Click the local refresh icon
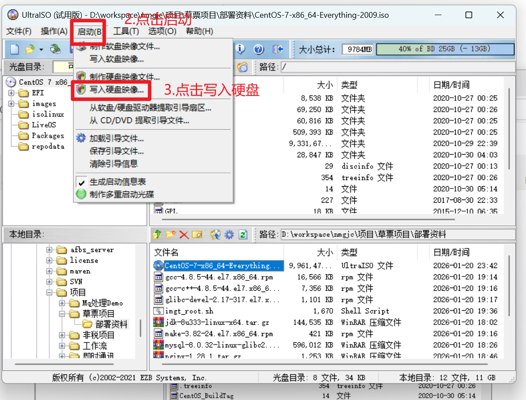 (243, 235)
